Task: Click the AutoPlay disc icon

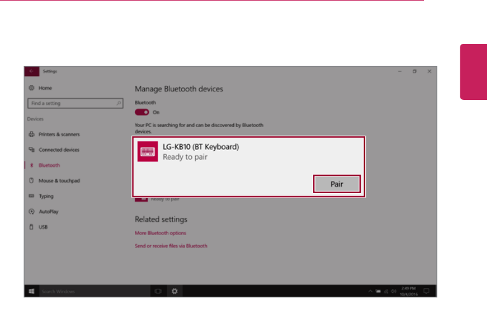Action: coord(32,212)
